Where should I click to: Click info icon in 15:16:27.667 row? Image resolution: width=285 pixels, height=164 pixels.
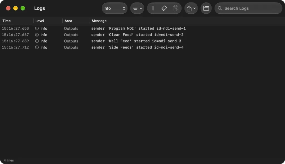click(37, 35)
